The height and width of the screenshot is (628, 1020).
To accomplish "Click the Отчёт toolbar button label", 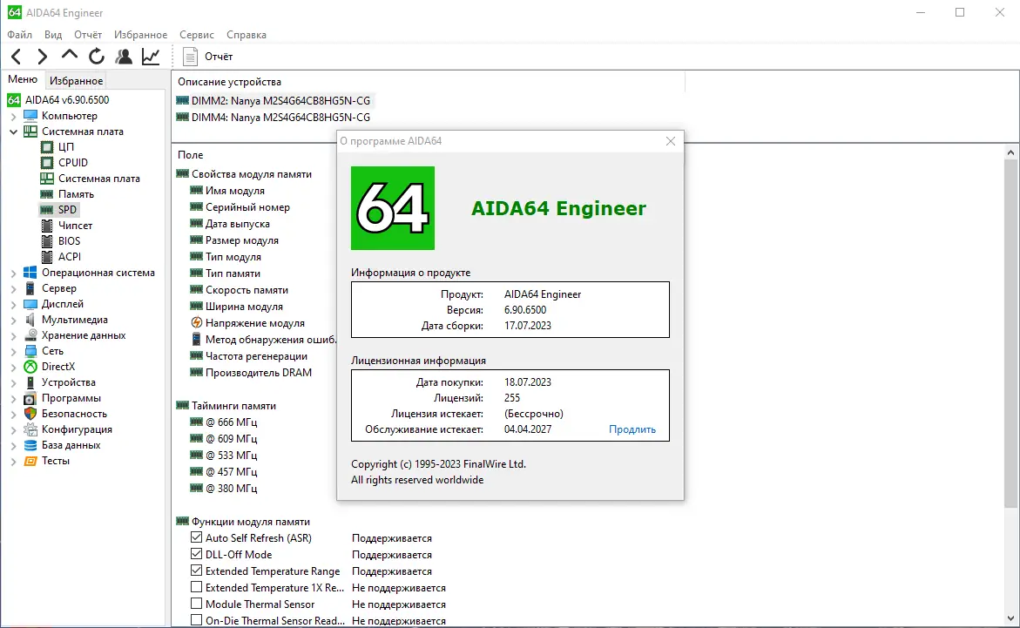I will 219,57.
